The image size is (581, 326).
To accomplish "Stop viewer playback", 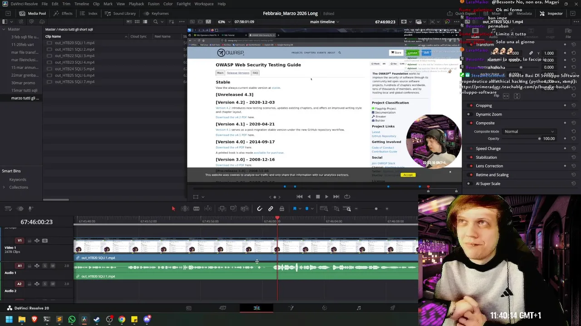I will click(x=318, y=197).
